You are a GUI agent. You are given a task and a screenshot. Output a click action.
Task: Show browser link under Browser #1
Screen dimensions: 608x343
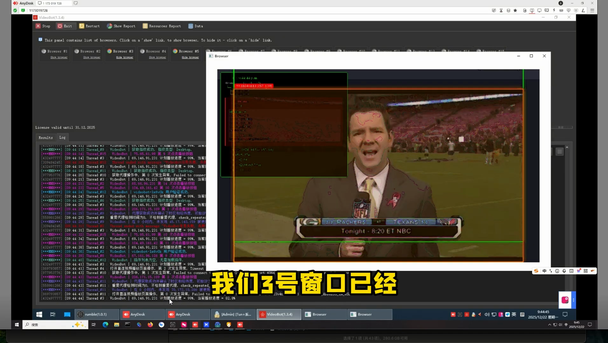coord(59,57)
